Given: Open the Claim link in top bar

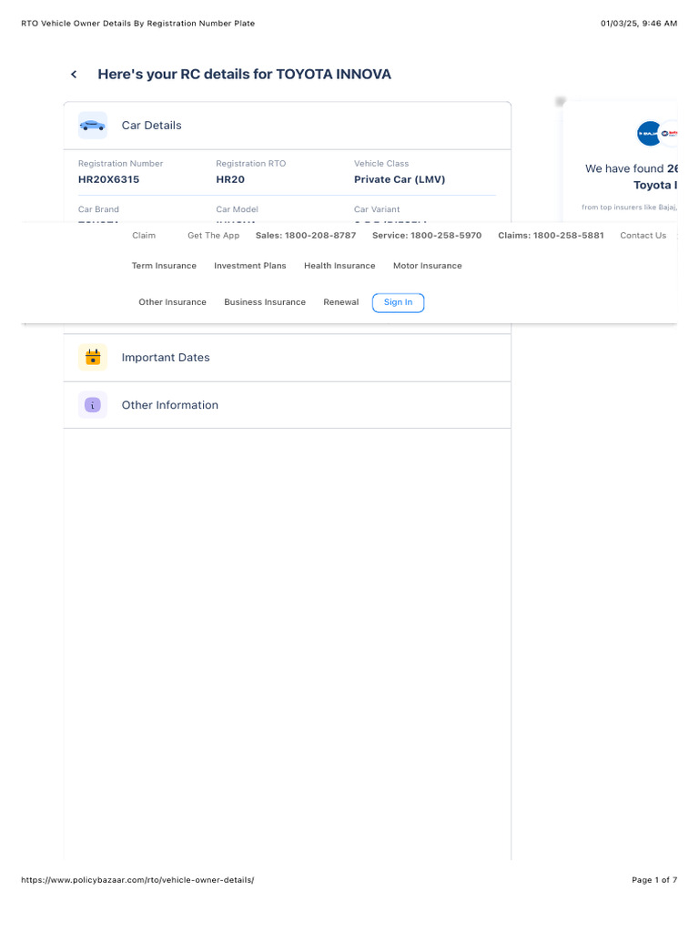Looking at the screenshot, I should click(x=144, y=236).
